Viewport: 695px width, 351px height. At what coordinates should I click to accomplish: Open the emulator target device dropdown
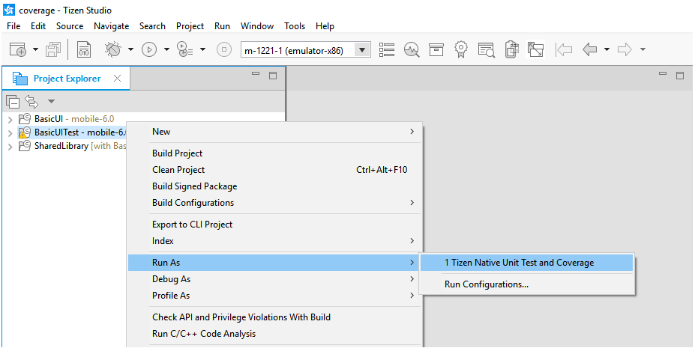363,50
